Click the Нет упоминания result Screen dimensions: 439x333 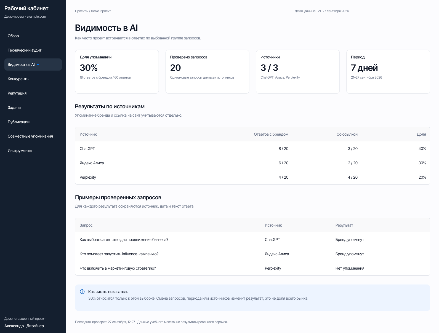(x=350, y=268)
